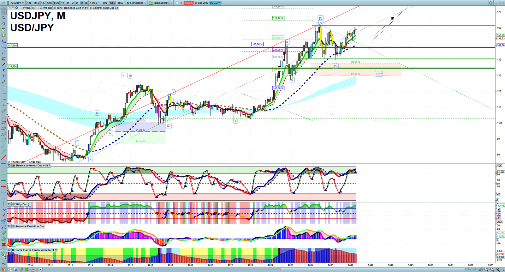Select the red diagonal line tool

4,157
